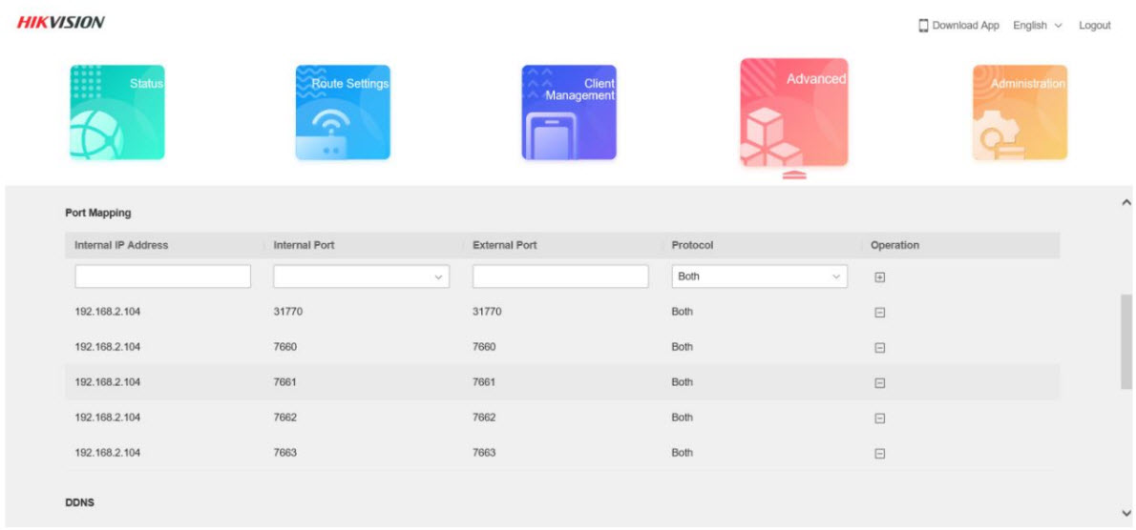Delete the port 7662 mapping row
The width and height of the screenshot is (1136, 530).
[x=880, y=418]
